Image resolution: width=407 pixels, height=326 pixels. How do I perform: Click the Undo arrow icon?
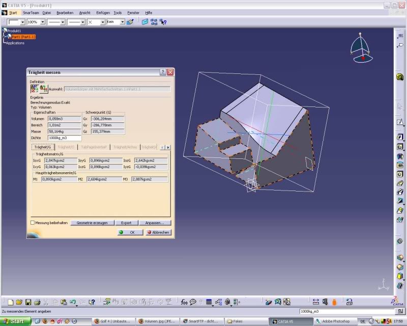pos(73,302)
